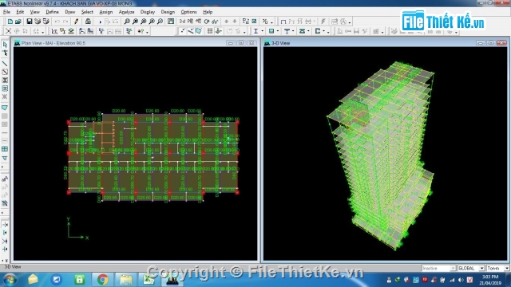The height and width of the screenshot is (287, 511).
Task: Activate the Plan View window title bar
Action: point(121,43)
